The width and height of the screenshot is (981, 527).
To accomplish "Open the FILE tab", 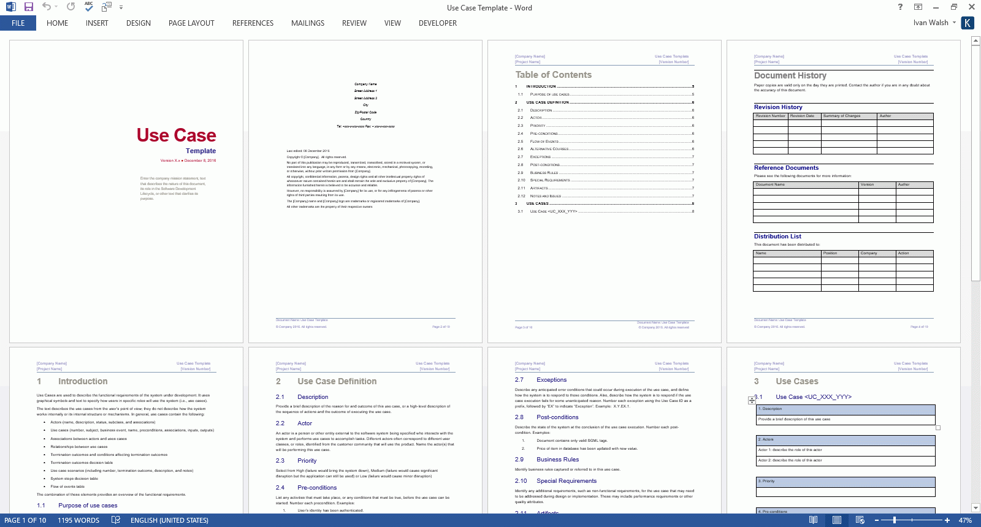I will (18, 23).
